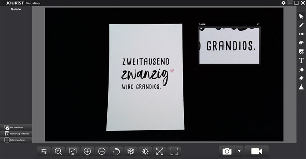Freeze the image with the snowflake button
Screen dimensions: 306x159
click(x=131, y=151)
